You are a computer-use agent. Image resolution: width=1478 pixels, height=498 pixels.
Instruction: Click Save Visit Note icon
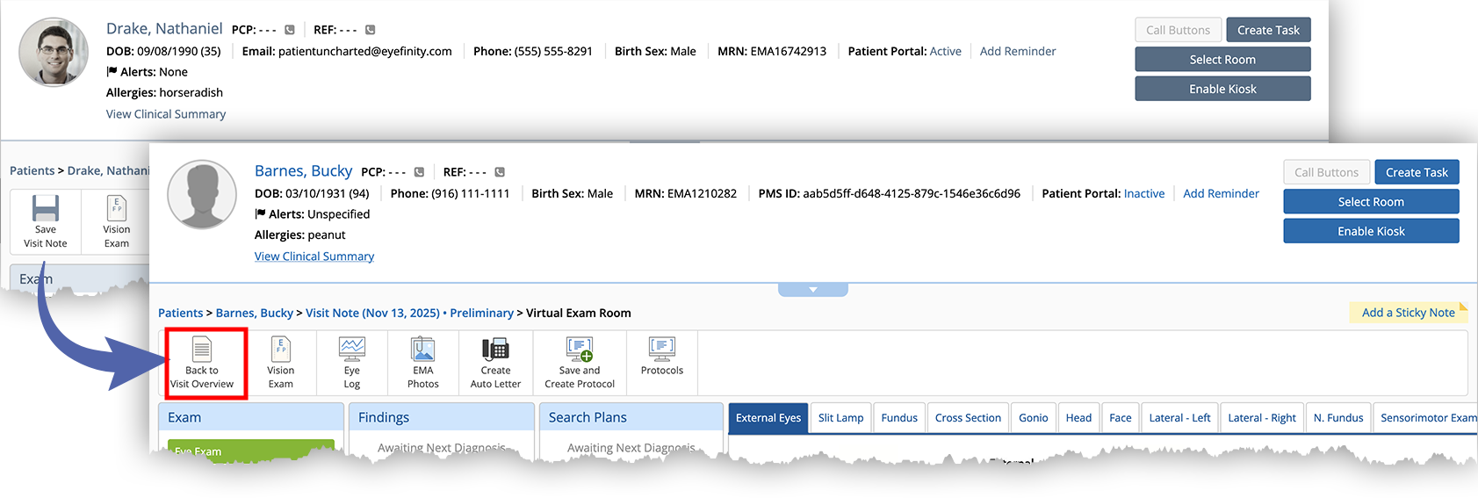[x=46, y=210]
